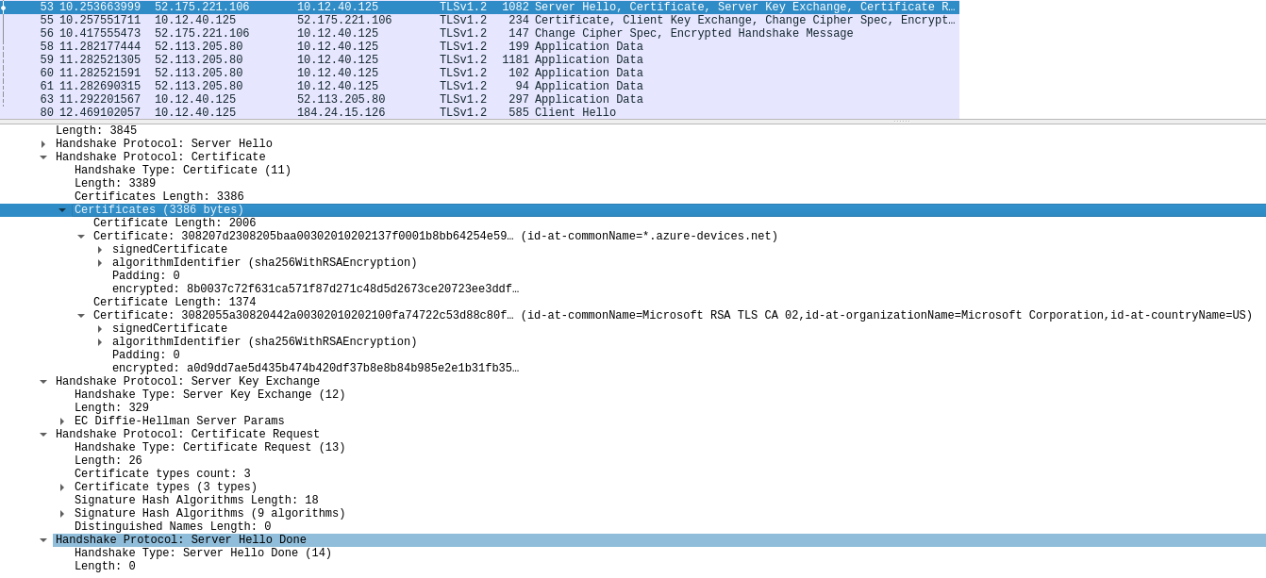Select encrypted: 8b0037c72f631ca5 value line

tap(315, 289)
